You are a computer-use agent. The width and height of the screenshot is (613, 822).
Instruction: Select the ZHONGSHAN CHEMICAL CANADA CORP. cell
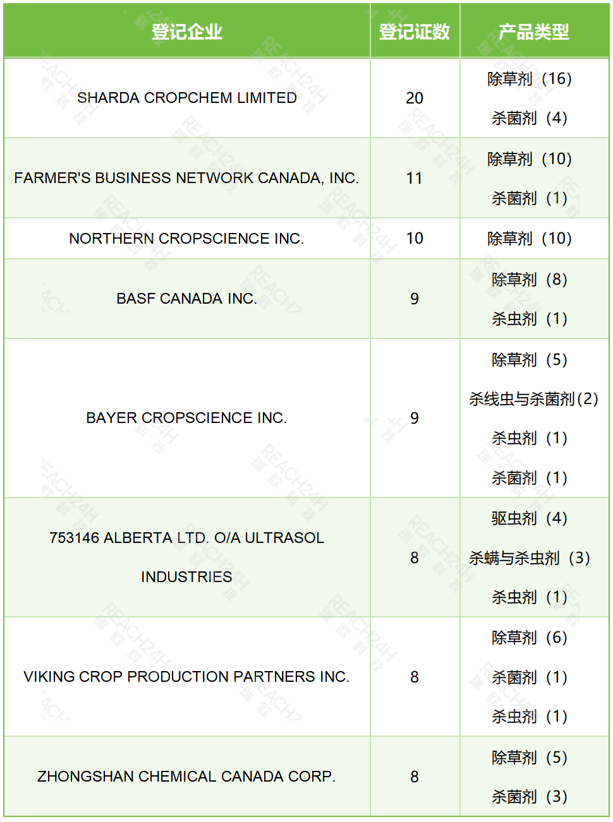pos(186,777)
